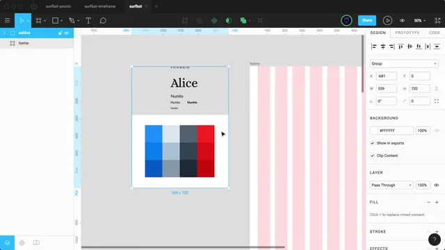Click the Boolean union icon
The image size is (445, 250).
pos(243,20)
